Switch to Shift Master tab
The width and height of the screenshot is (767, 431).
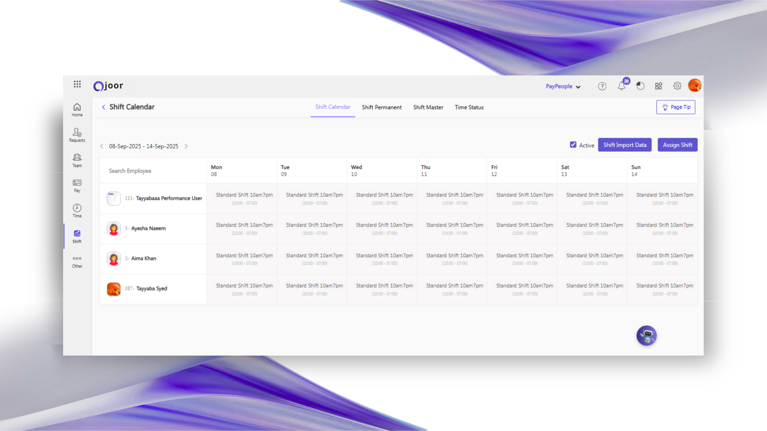click(x=428, y=107)
